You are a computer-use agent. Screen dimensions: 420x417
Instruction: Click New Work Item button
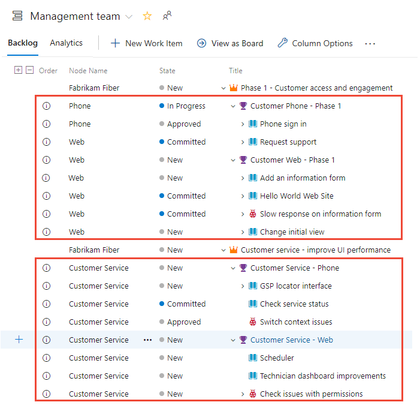tap(147, 43)
